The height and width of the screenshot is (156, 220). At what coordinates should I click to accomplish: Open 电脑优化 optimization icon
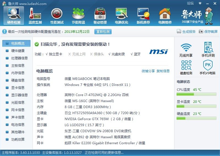tap(122, 16)
